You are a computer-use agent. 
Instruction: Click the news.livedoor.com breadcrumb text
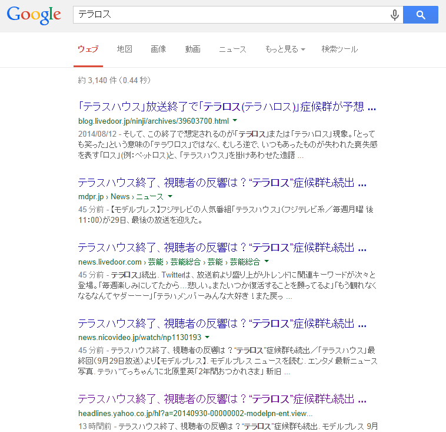pyautogui.click(x=169, y=262)
